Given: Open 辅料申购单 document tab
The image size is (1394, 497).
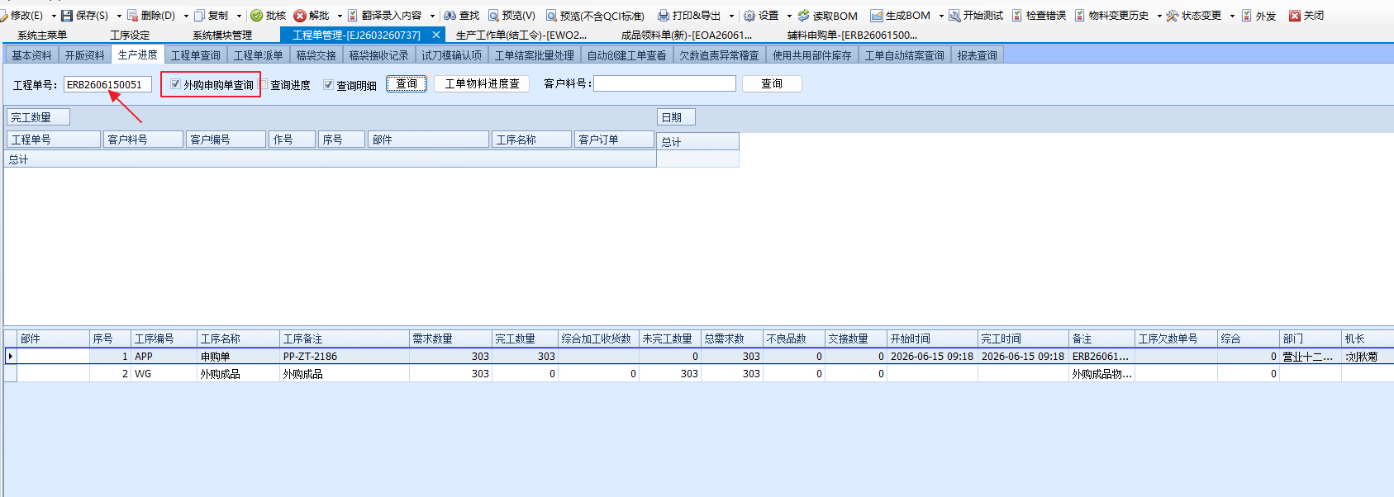Looking at the screenshot, I should tap(852, 35).
